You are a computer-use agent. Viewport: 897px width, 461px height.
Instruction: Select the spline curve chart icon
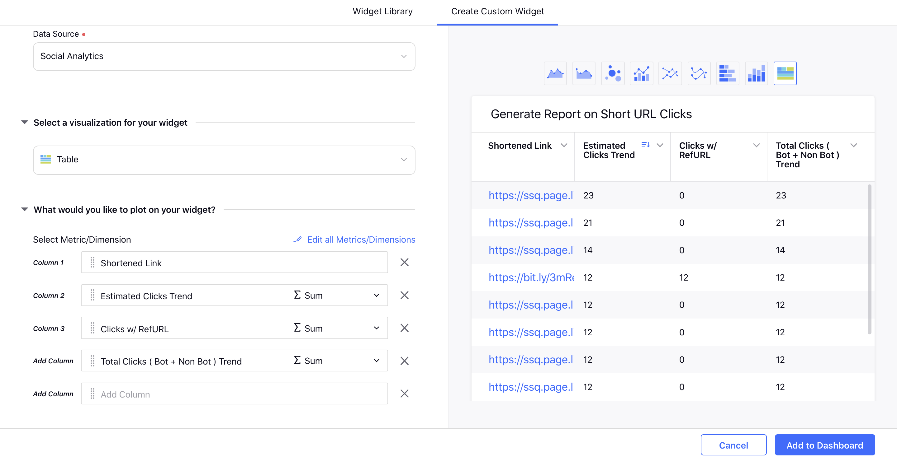tap(699, 73)
